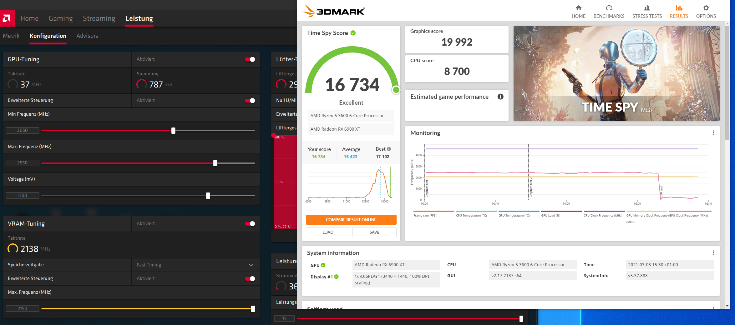Click the Time Spy thumbnail image

point(616,73)
